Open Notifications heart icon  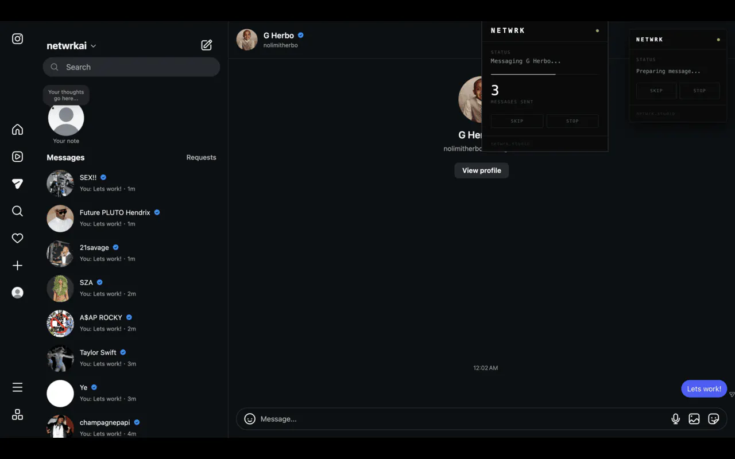18,238
